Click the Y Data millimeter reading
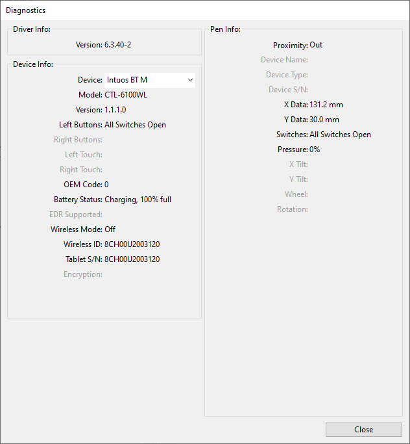This screenshot has height=444, width=410. coord(324,120)
